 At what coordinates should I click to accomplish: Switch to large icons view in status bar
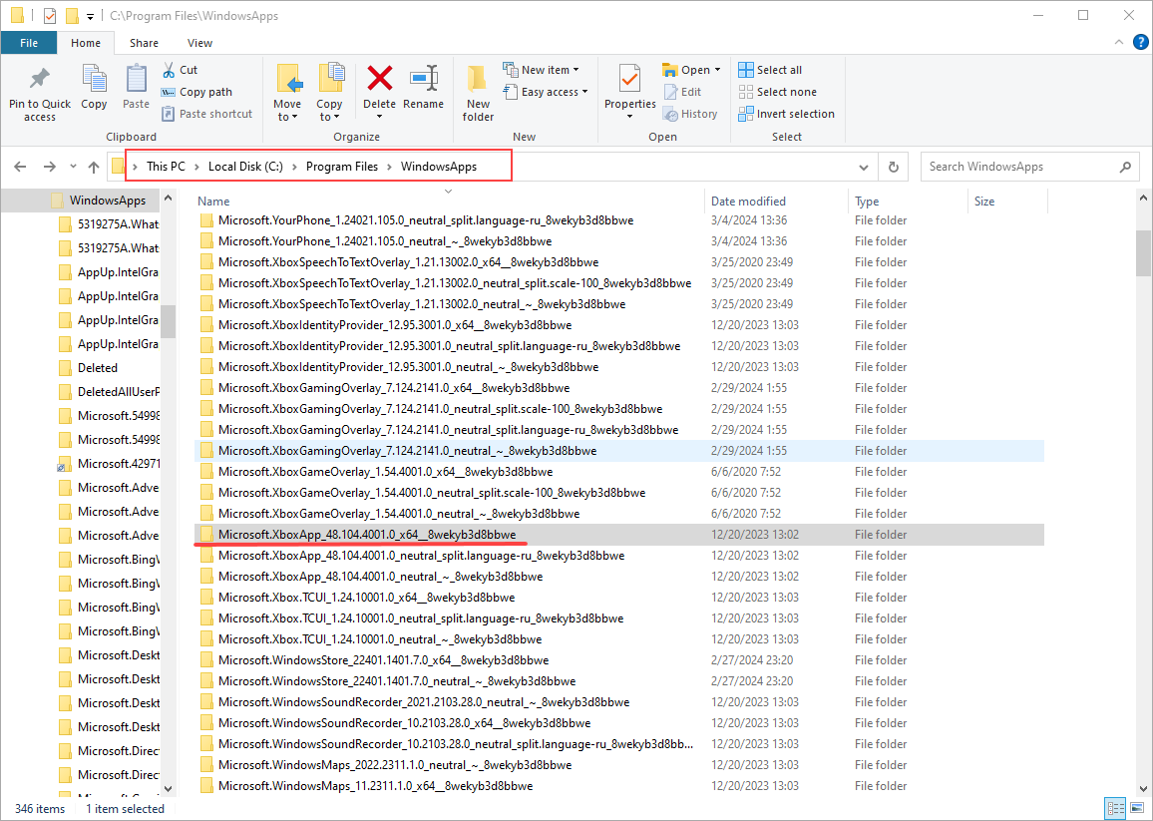[x=1137, y=808]
